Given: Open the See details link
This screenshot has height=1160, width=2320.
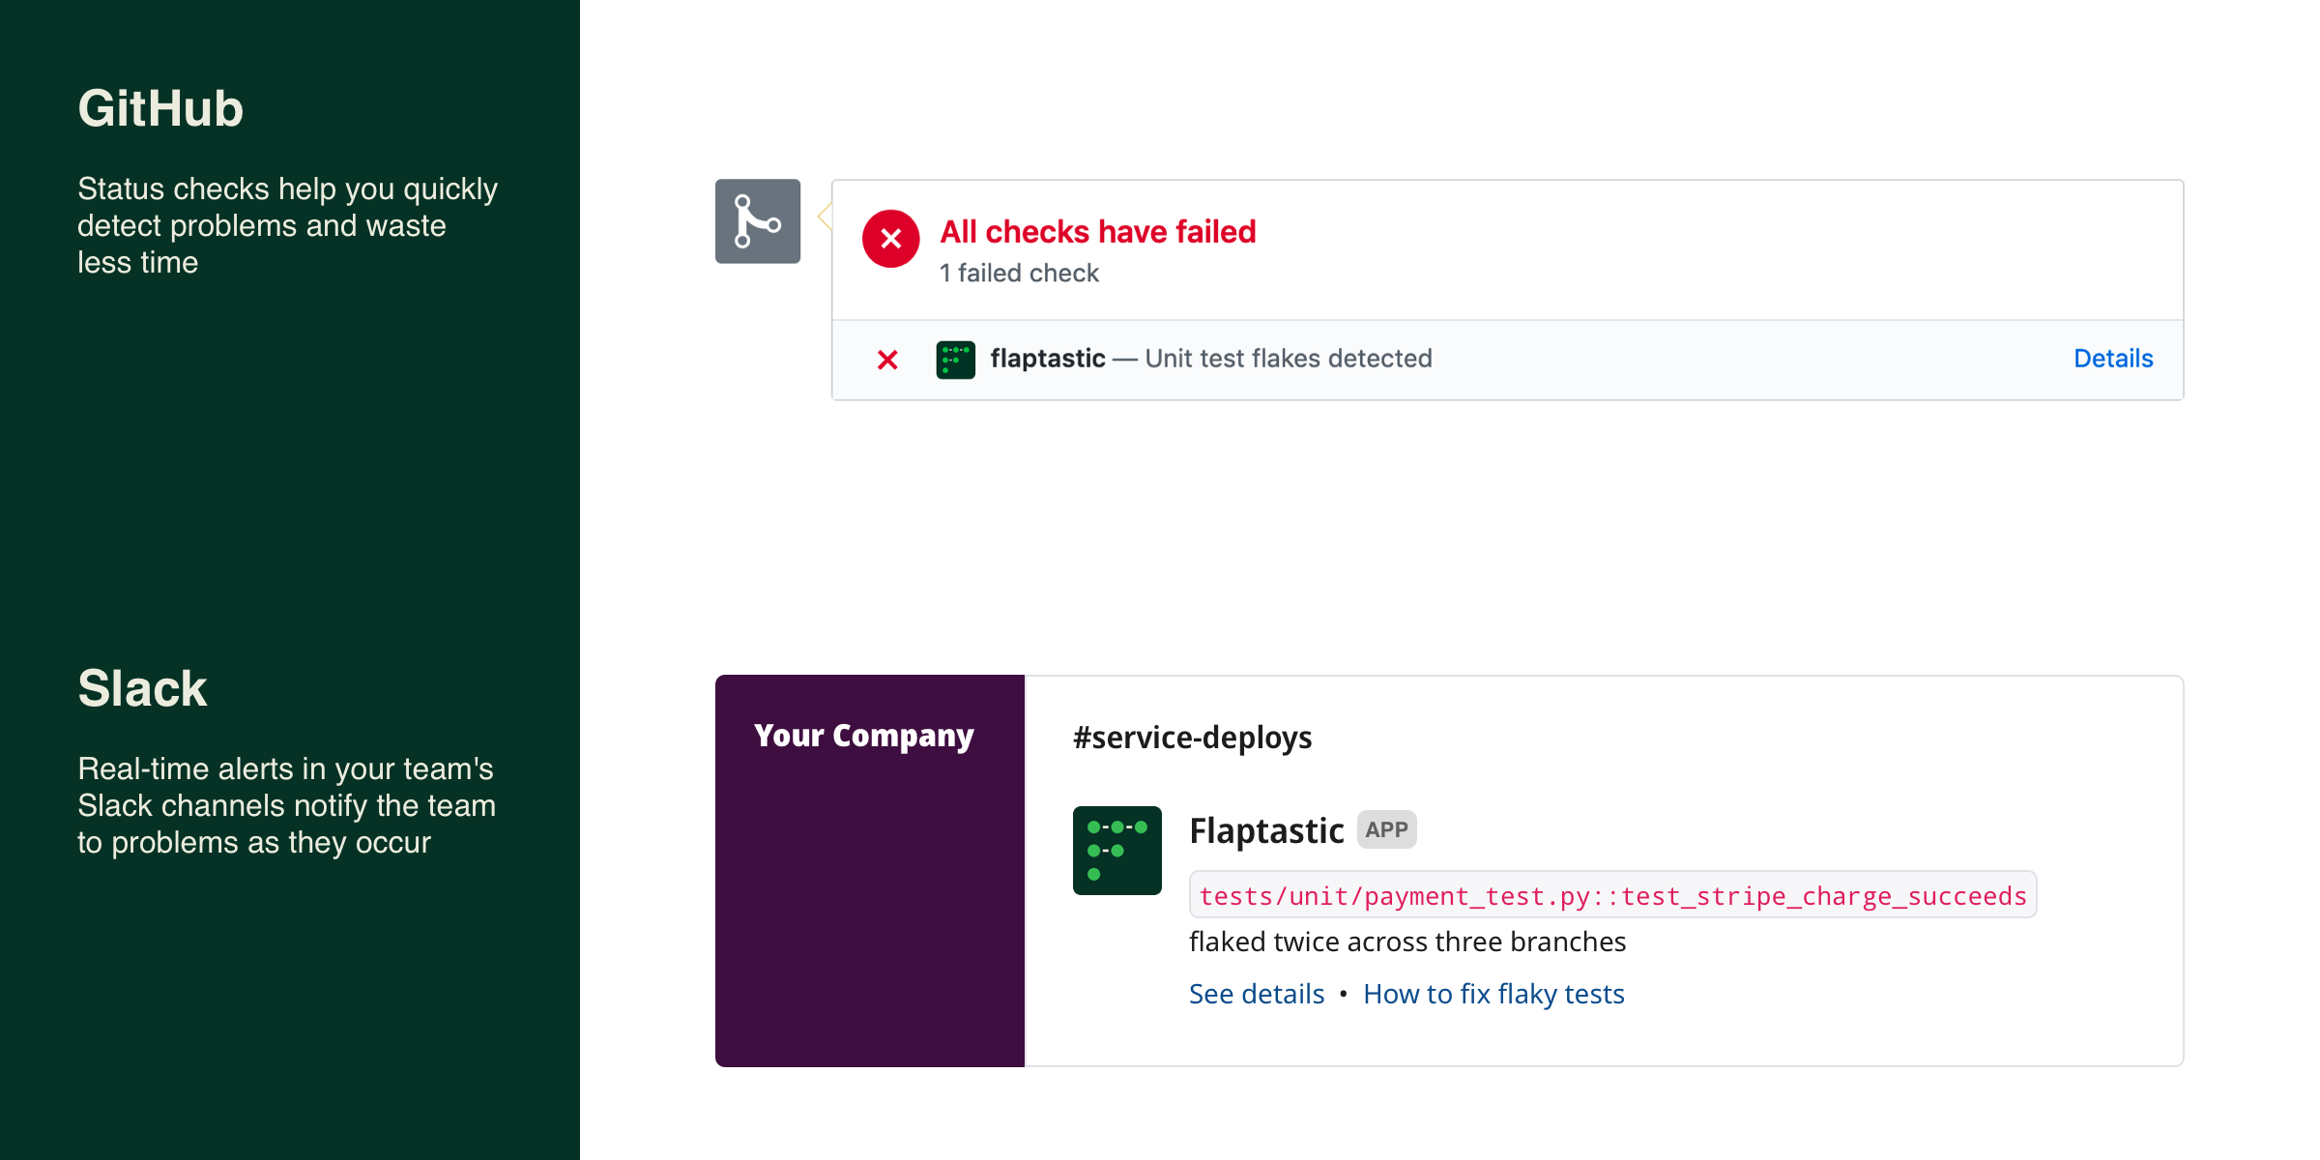Looking at the screenshot, I should 1257,994.
